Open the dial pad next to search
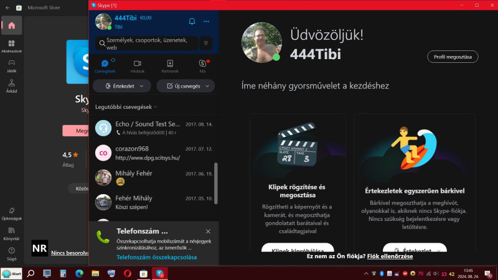The height and width of the screenshot is (280, 498). tap(206, 43)
